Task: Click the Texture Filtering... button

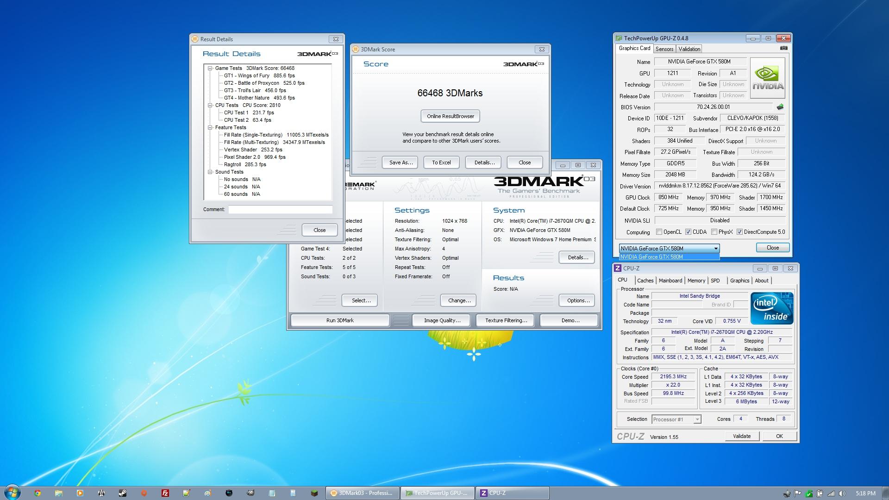Action: [x=506, y=320]
